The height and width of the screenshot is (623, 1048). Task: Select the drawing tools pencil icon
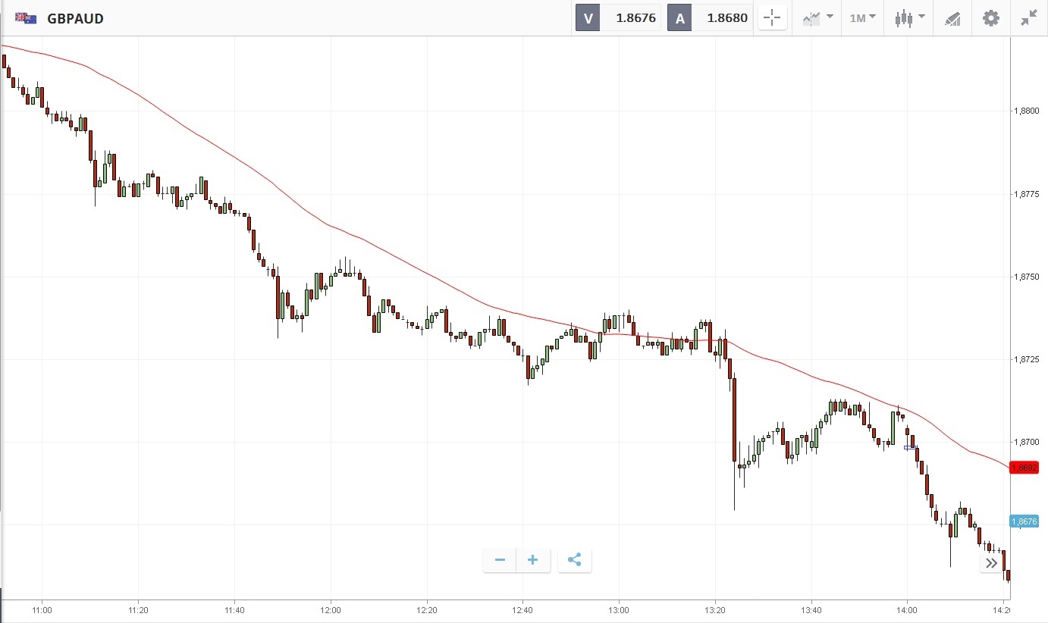coord(952,19)
